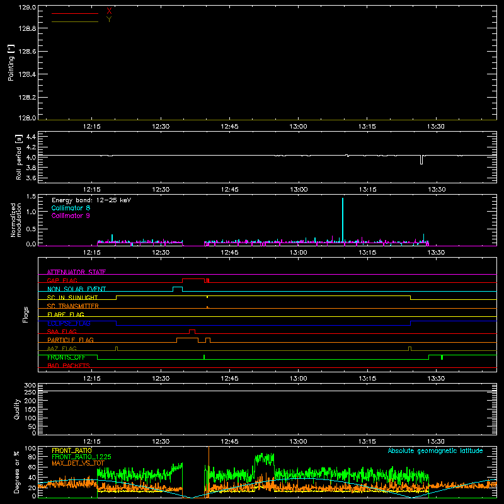Click the SC_IN_SUNLIGHT rising edge

point(116,297)
